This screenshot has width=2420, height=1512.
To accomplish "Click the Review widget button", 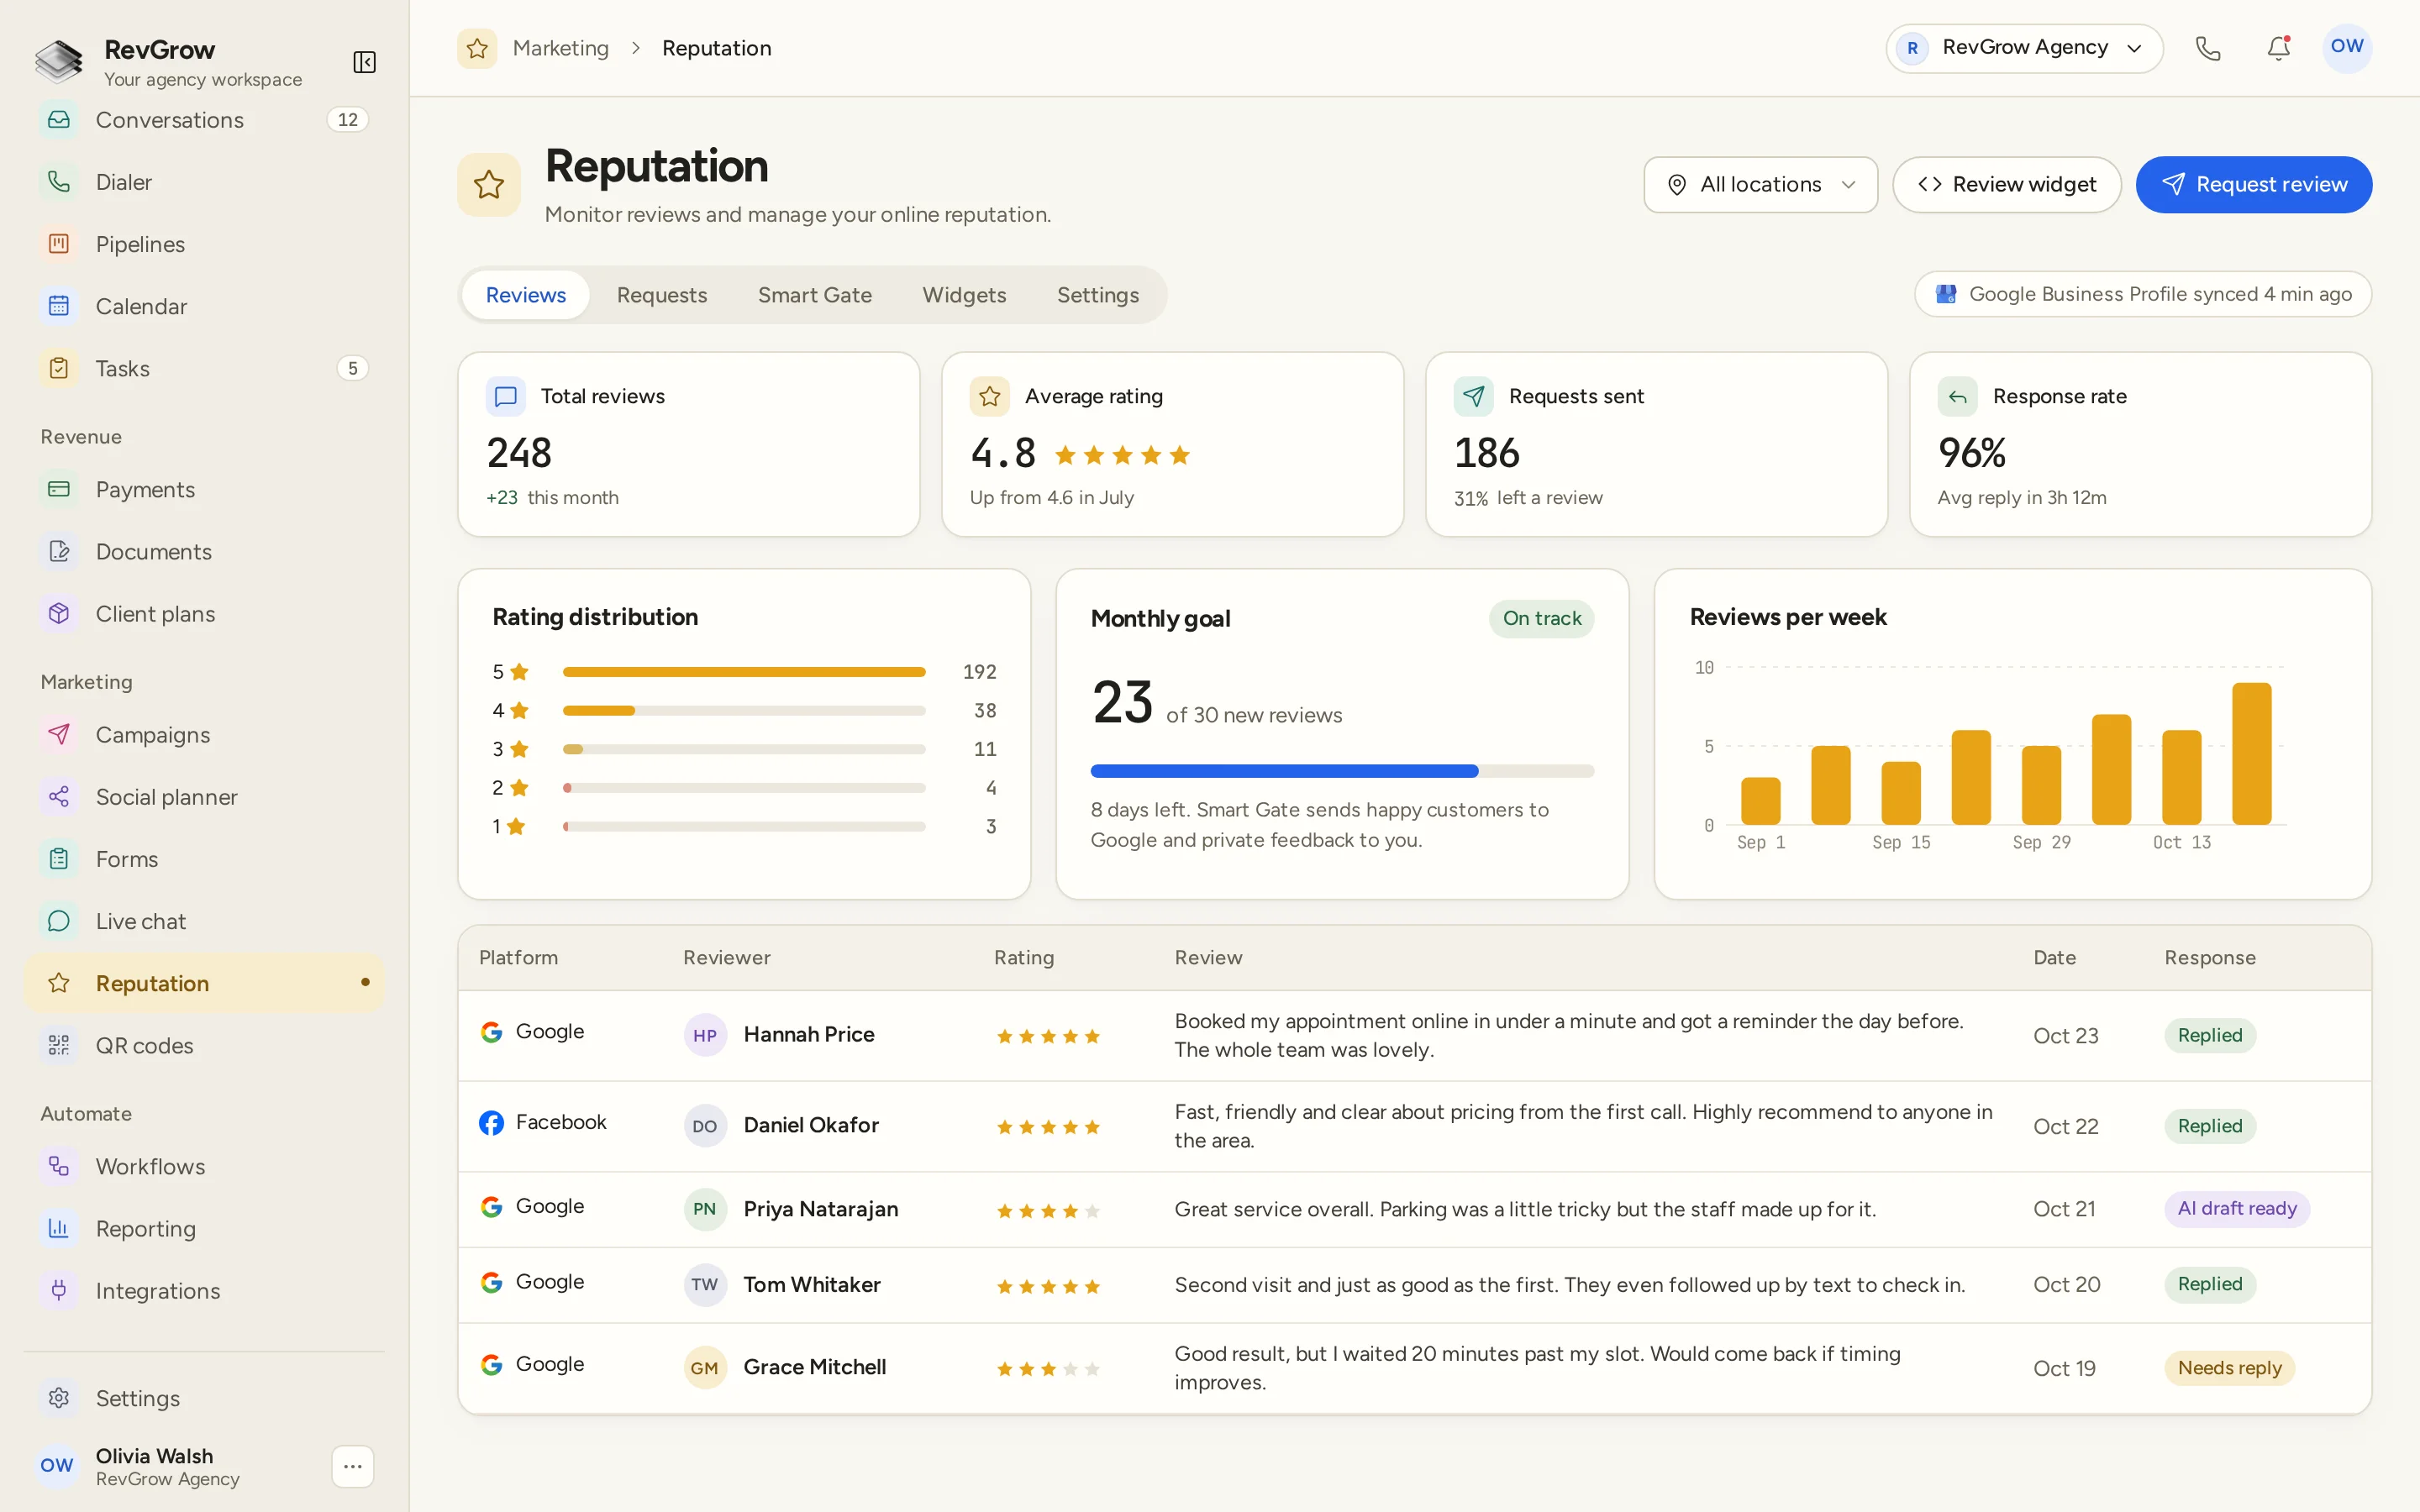I will [x=2006, y=184].
